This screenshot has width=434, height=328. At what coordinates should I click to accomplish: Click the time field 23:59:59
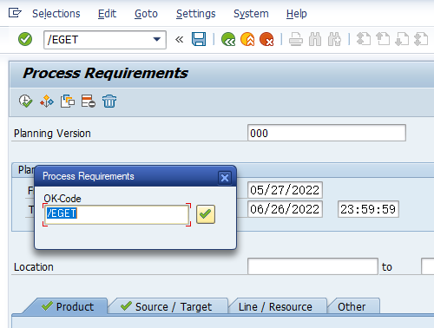pyautogui.click(x=368, y=209)
